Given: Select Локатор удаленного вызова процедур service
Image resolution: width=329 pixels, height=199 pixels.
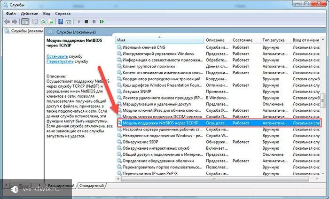Looking at the screenshot, I should [x=163, y=98].
